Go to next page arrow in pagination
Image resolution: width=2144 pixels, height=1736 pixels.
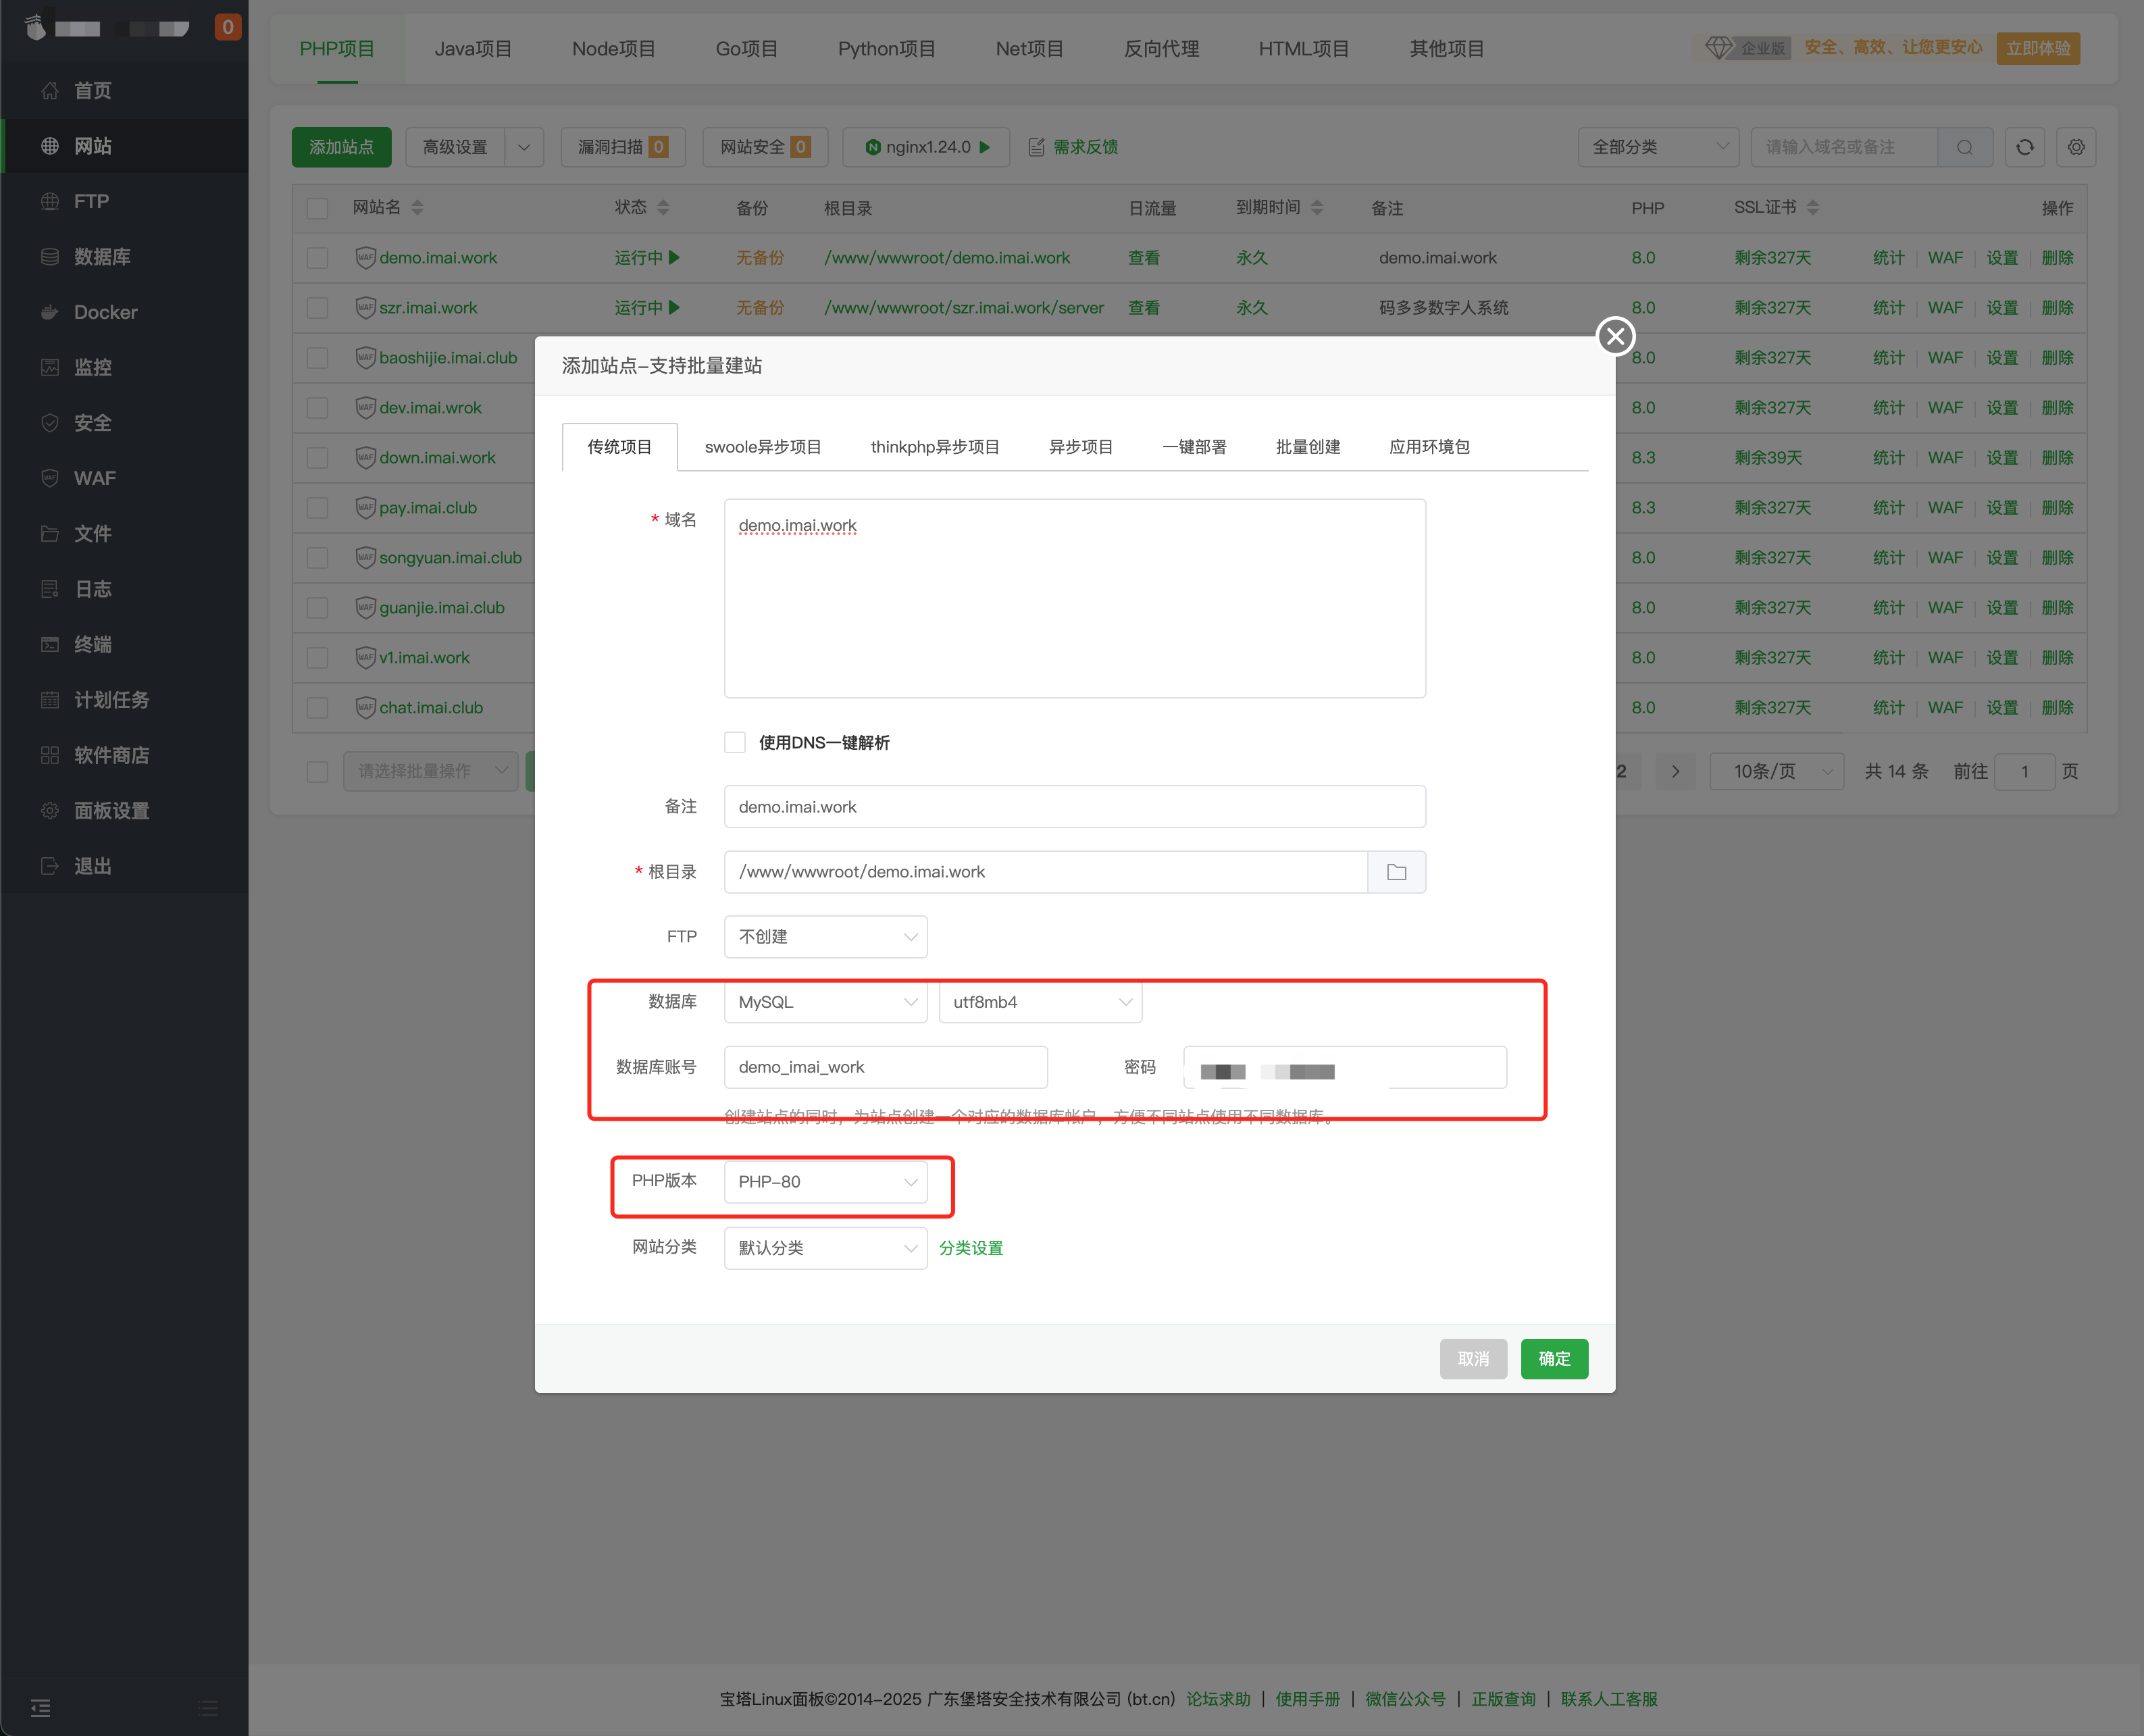1675,771
